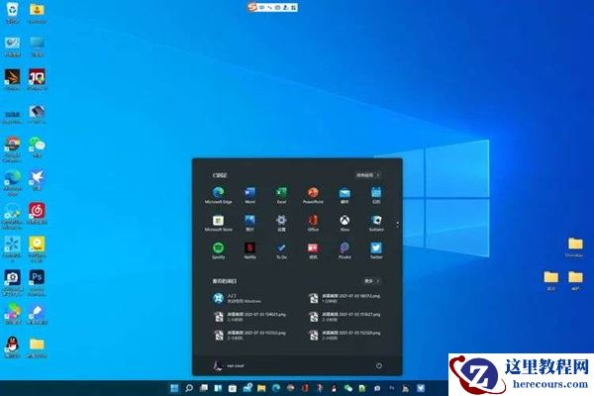
Task: Show more recommended items
Action: click(x=371, y=281)
